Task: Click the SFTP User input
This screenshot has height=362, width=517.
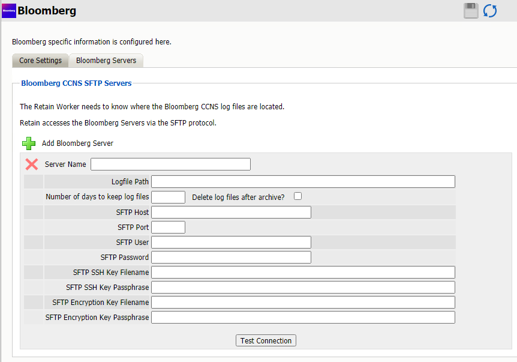Action: [x=231, y=242]
